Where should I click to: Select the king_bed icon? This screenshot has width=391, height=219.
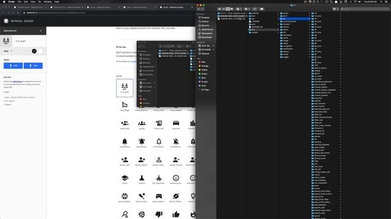176,123
